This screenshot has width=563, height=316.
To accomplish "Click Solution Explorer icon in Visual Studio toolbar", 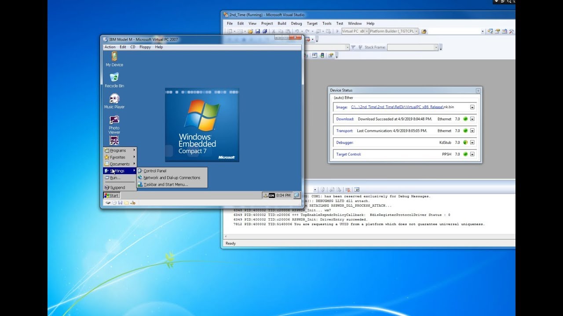I will tap(490, 31).
